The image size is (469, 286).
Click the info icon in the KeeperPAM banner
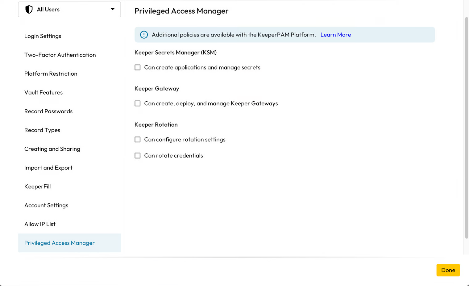144,35
